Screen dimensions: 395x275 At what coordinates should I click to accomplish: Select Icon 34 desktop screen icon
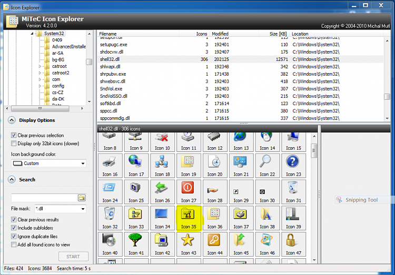coord(163,218)
